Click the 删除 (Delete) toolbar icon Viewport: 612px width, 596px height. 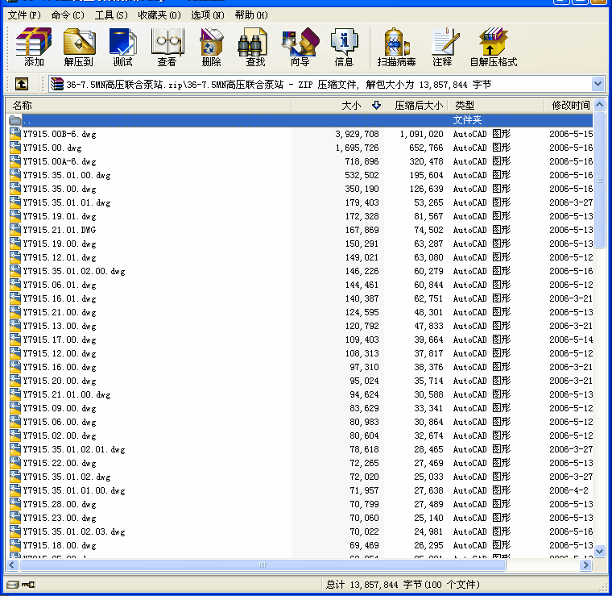tap(211, 47)
